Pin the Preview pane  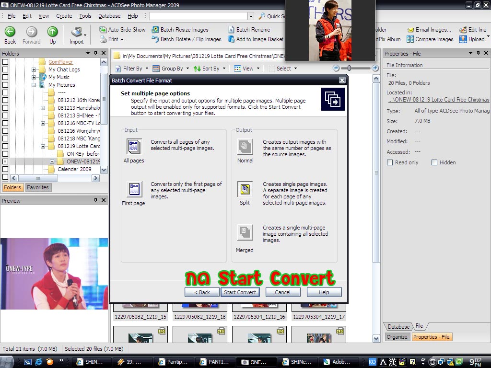95,200
